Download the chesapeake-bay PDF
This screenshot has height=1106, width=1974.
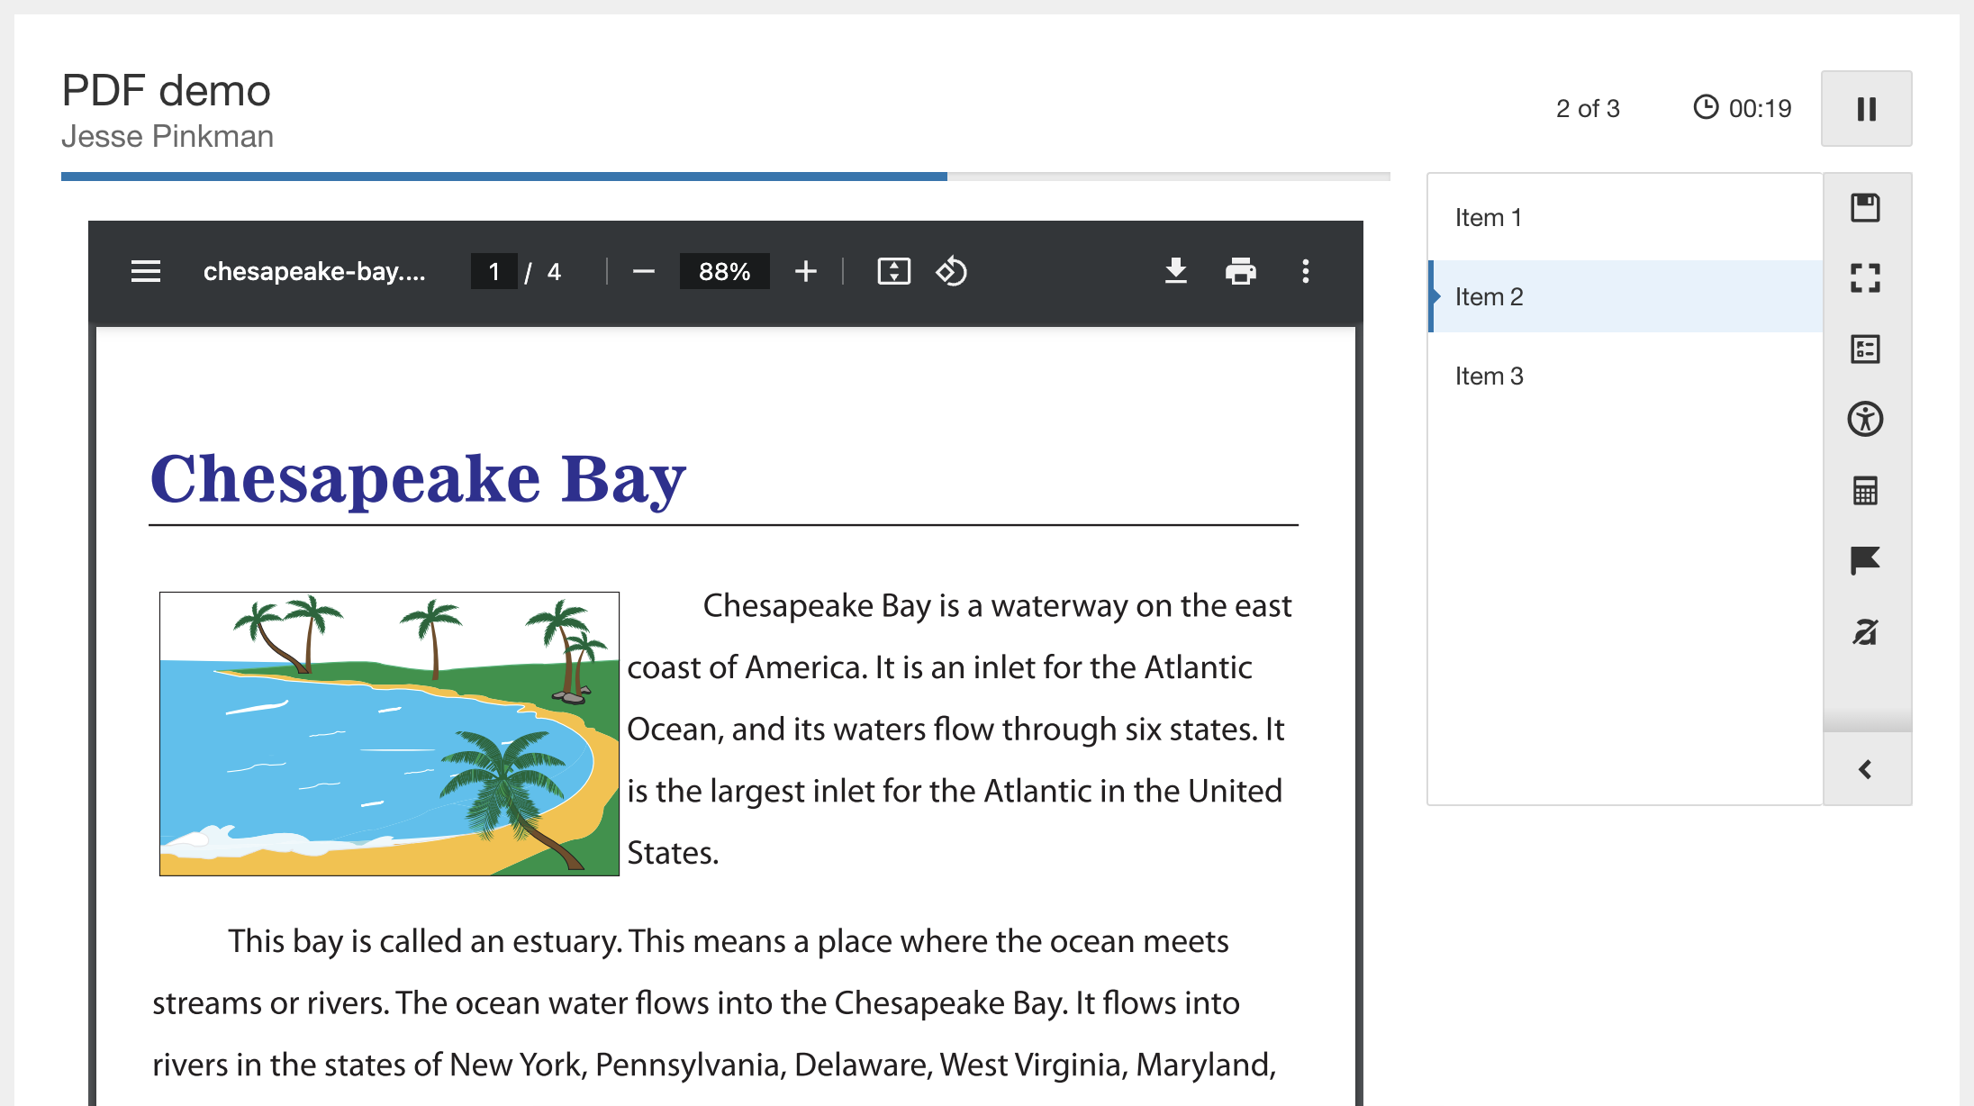1175,271
